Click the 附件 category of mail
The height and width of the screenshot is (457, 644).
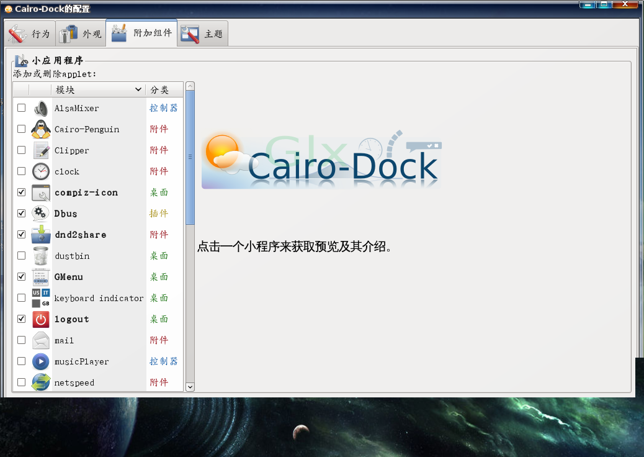(159, 340)
